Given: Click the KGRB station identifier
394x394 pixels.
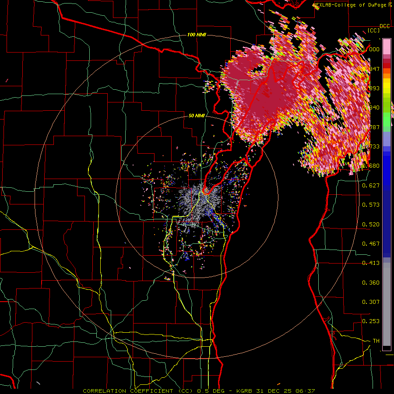Looking at the screenshot, I should 245,391.
